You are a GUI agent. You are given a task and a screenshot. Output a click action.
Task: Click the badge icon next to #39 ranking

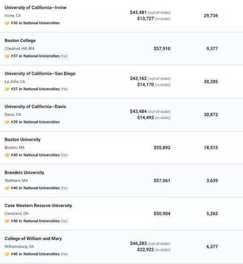(7, 122)
